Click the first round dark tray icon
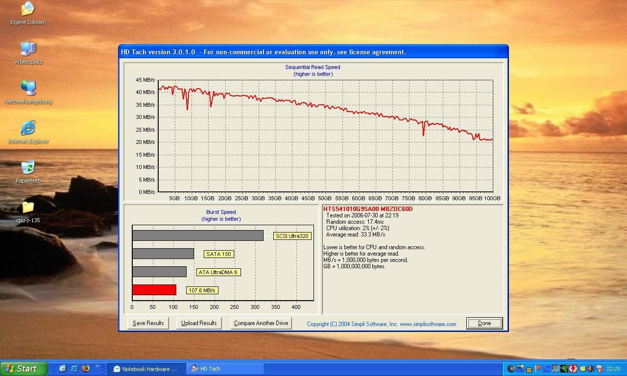Viewport: 627px width, 376px height. pyautogui.click(x=511, y=369)
